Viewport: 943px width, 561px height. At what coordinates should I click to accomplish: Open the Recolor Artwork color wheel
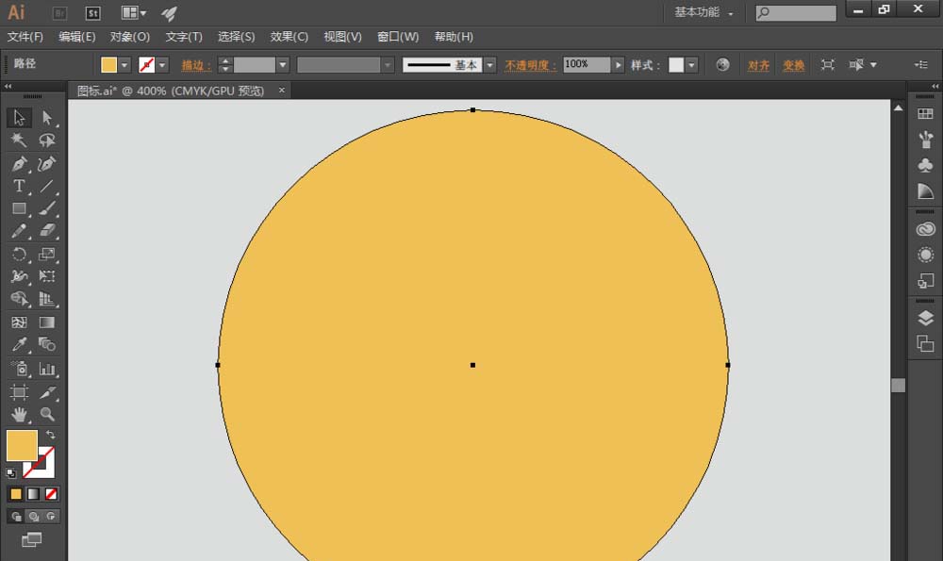[x=722, y=64]
